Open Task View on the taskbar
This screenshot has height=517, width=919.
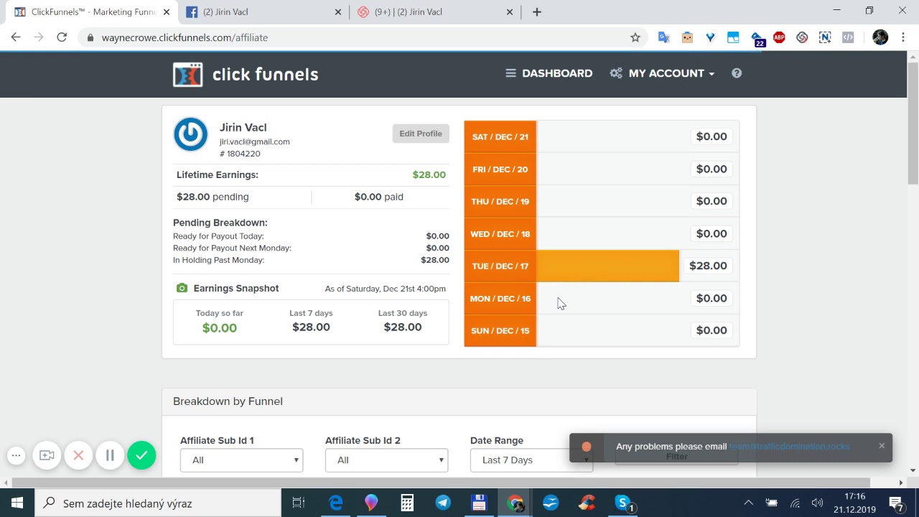pyautogui.click(x=299, y=503)
